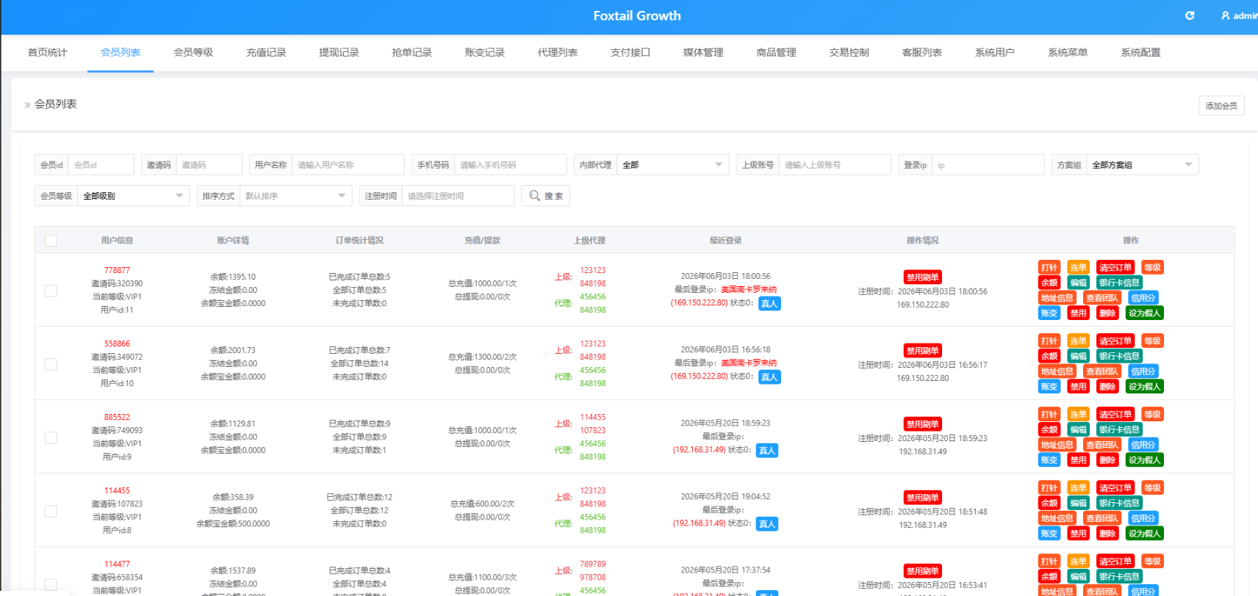Viewport: 1258px width, 596px height.
Task: Open the 内部代理 dropdown
Action: (x=672, y=164)
